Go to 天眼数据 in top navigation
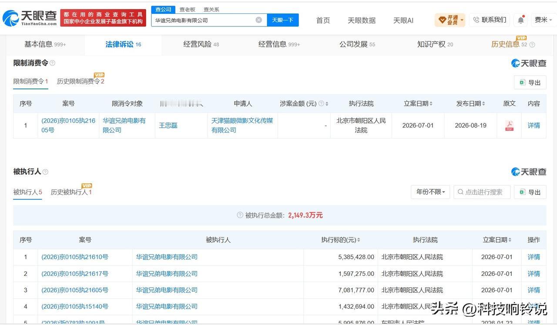The image size is (557, 325). coord(361,20)
